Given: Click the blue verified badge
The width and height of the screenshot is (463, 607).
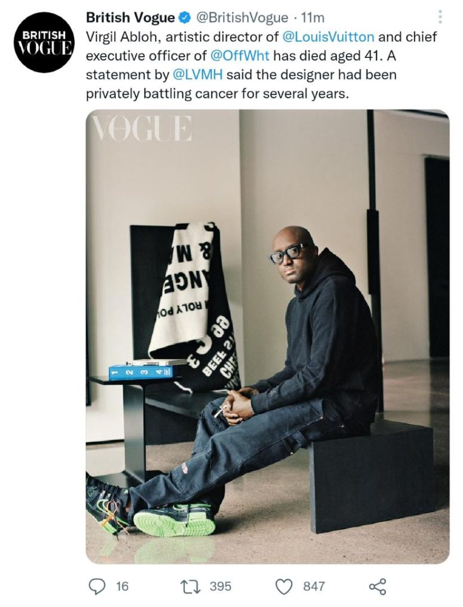Looking at the screenshot, I should (x=184, y=17).
